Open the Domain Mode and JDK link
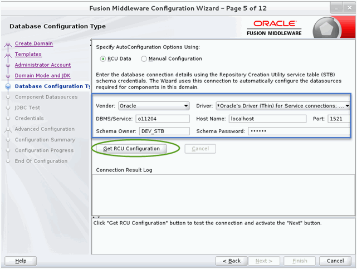Screen dimensions: 357x269 tap(42, 76)
